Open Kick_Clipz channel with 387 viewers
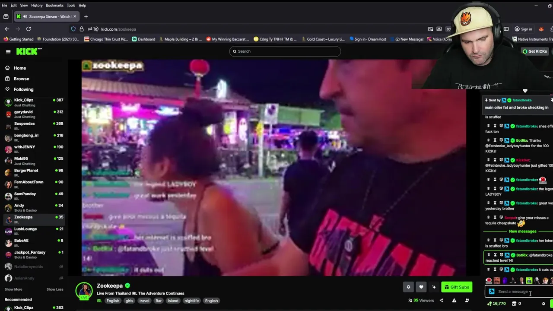 coord(34,102)
